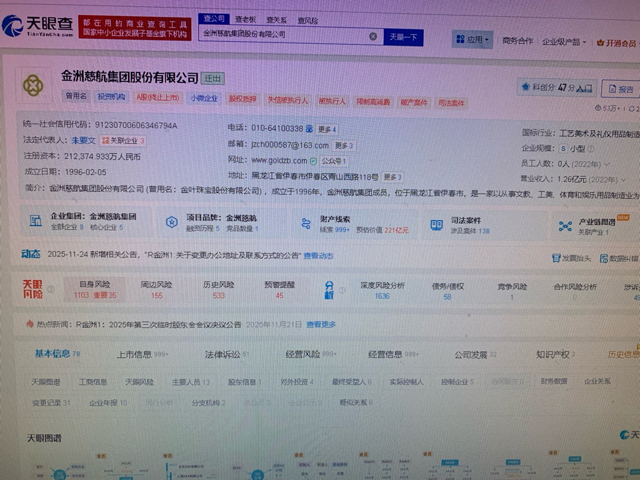The height and width of the screenshot is (480, 640).
Task: Click the phone icon beside telephone number
Action: 309,129
